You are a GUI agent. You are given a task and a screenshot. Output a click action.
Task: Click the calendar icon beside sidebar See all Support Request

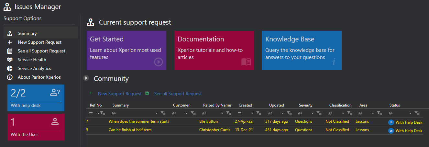coord(10,51)
